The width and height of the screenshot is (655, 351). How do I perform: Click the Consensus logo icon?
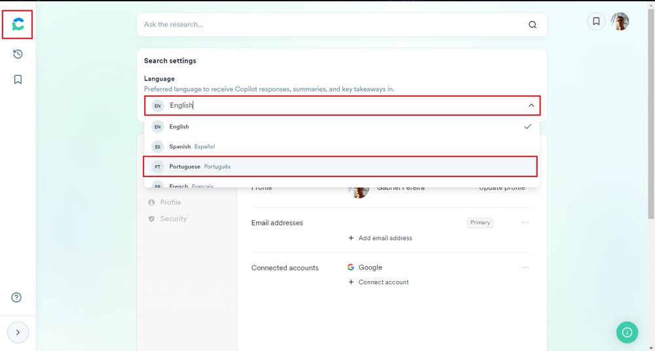[x=18, y=25]
